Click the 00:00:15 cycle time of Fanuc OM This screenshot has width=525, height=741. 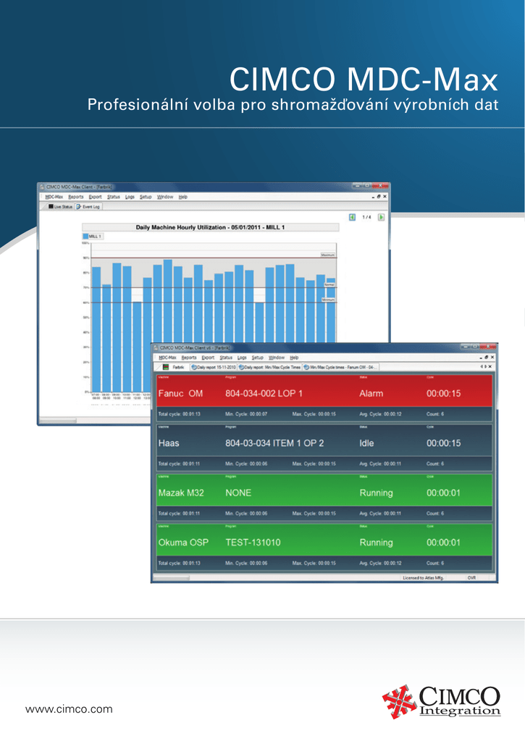pos(444,393)
